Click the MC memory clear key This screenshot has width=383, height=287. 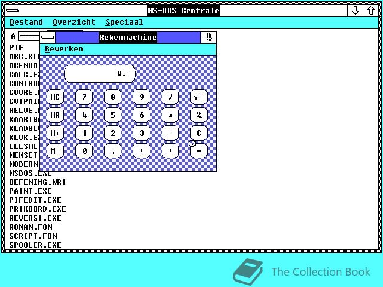click(x=55, y=97)
